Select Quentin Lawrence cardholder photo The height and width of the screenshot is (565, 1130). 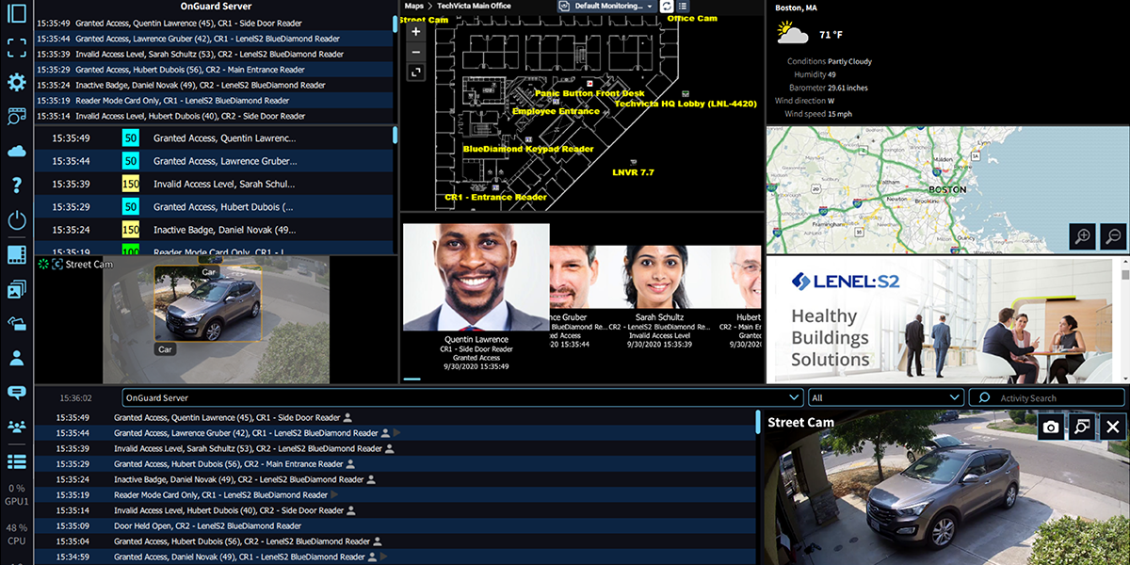pyautogui.click(x=476, y=277)
